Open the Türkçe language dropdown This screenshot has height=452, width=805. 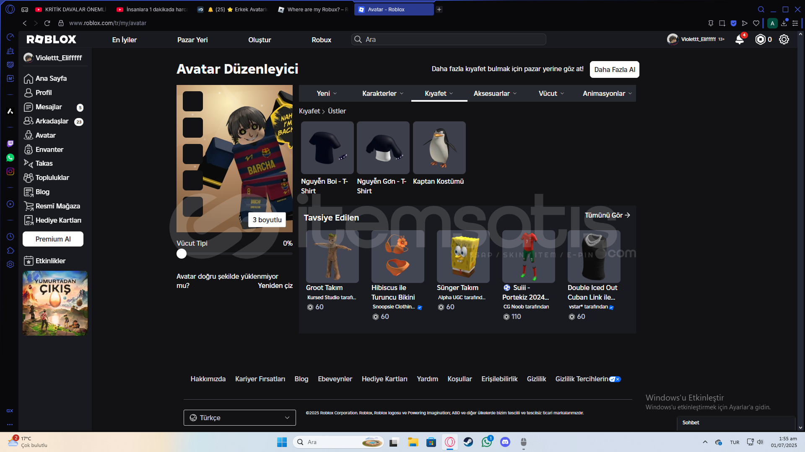tap(240, 418)
